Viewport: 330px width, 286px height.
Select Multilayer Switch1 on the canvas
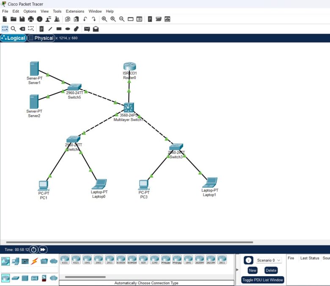pos(129,108)
